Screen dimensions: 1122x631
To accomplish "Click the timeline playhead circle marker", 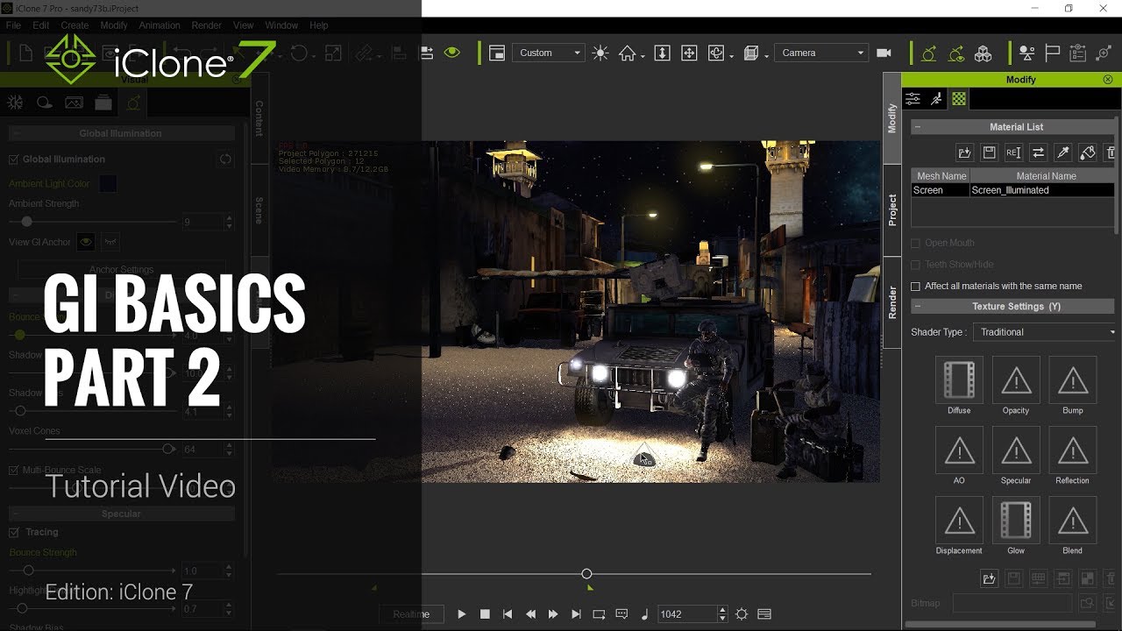I will (x=586, y=574).
